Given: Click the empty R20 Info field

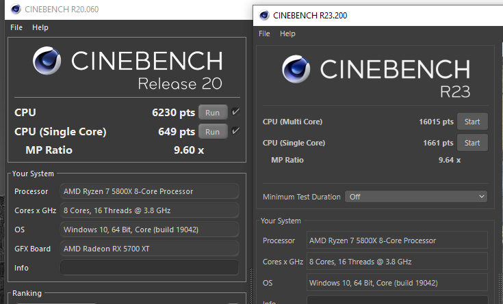Looking at the screenshot, I should click(x=149, y=268).
